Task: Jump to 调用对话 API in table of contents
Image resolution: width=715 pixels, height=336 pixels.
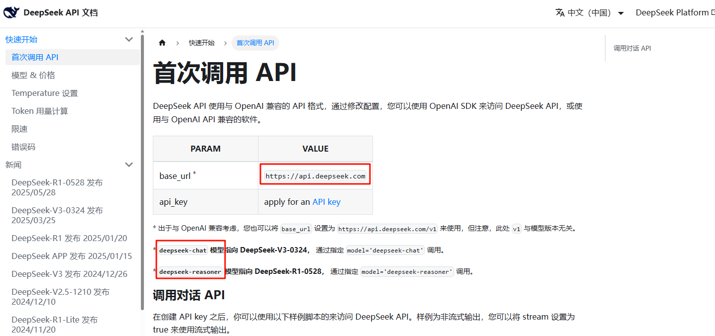Action: (x=632, y=48)
